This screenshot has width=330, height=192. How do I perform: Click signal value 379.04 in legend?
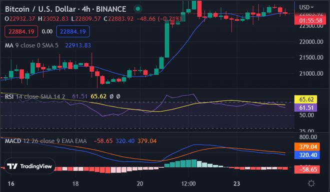(x=147, y=141)
